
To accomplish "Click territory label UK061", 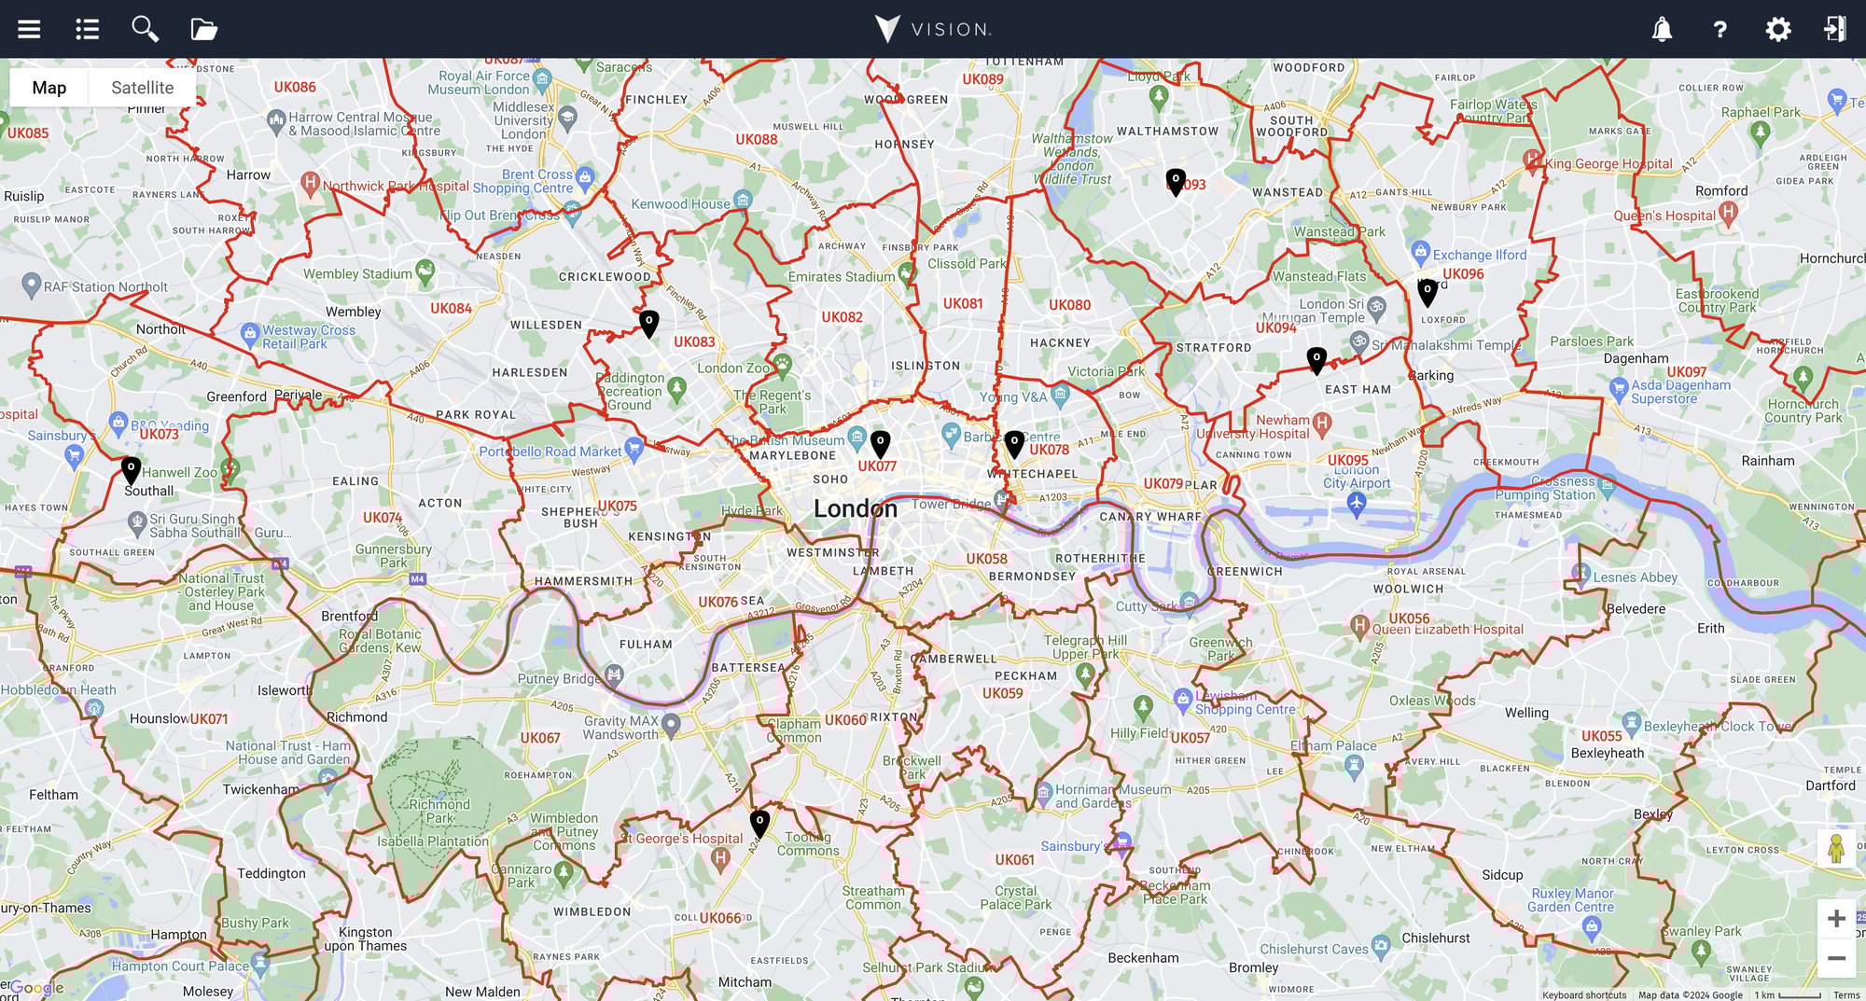I will pyautogui.click(x=1014, y=860).
